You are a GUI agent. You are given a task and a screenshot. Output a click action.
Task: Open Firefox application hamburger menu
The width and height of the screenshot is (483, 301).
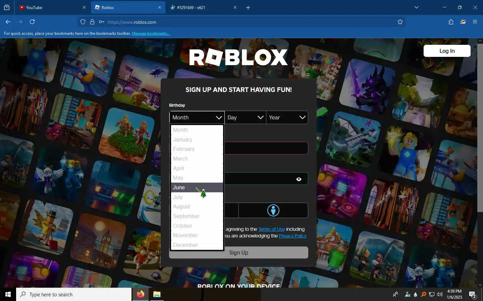tap(475, 22)
